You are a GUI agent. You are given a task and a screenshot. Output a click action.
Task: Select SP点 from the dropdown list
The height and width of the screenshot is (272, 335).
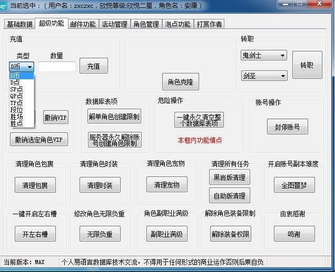(x=16, y=89)
